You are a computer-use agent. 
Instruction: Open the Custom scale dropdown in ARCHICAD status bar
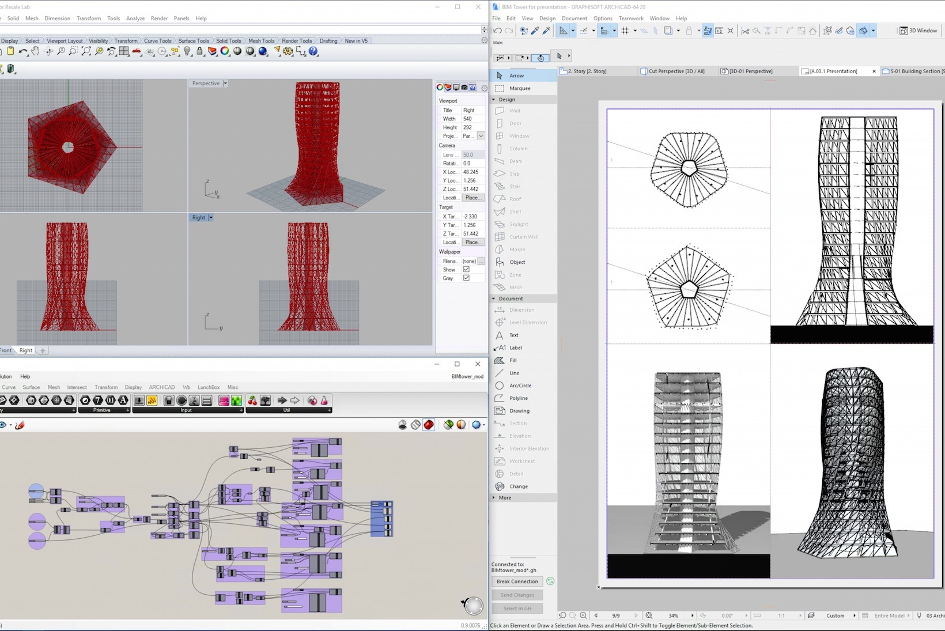pyautogui.click(x=855, y=615)
